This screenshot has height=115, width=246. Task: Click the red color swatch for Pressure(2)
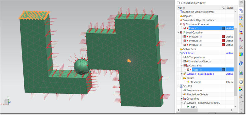point(224,41)
